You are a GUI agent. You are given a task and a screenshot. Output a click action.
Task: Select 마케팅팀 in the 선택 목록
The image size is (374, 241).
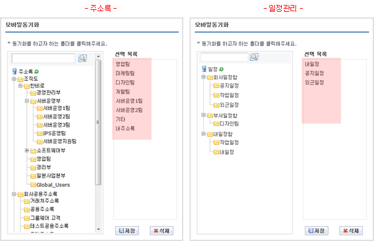coord(125,73)
